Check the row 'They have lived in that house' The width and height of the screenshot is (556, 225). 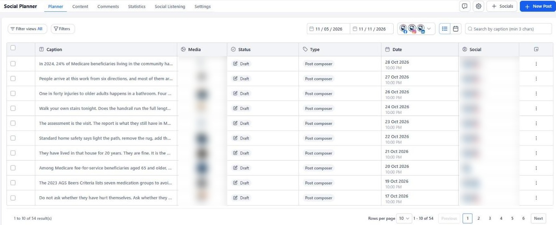pyautogui.click(x=13, y=153)
